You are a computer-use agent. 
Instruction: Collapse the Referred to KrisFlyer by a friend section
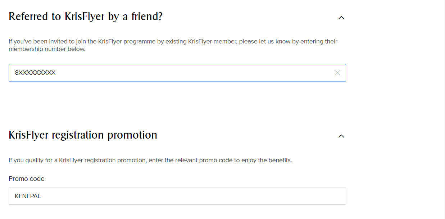pyautogui.click(x=341, y=18)
